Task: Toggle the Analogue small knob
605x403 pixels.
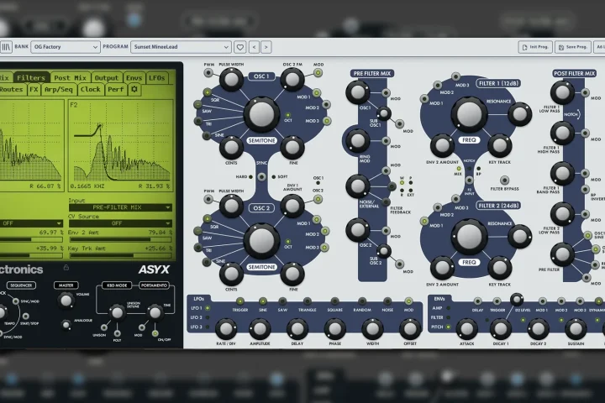Action: (66, 326)
